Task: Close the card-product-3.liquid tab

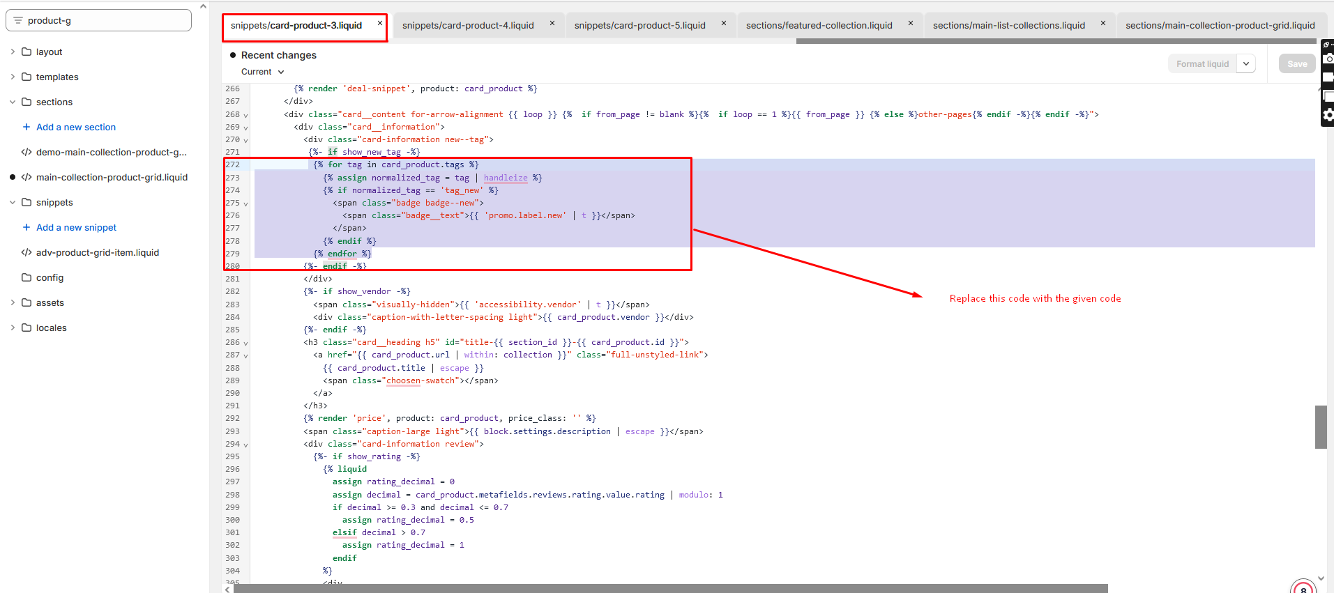Action: 380,23
